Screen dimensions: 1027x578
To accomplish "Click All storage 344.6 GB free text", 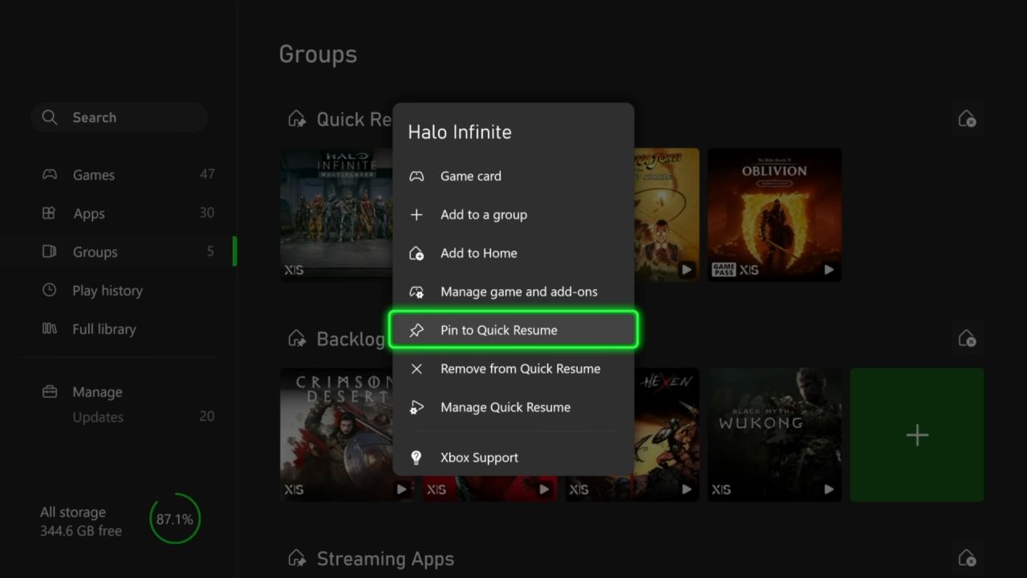I will (81, 521).
